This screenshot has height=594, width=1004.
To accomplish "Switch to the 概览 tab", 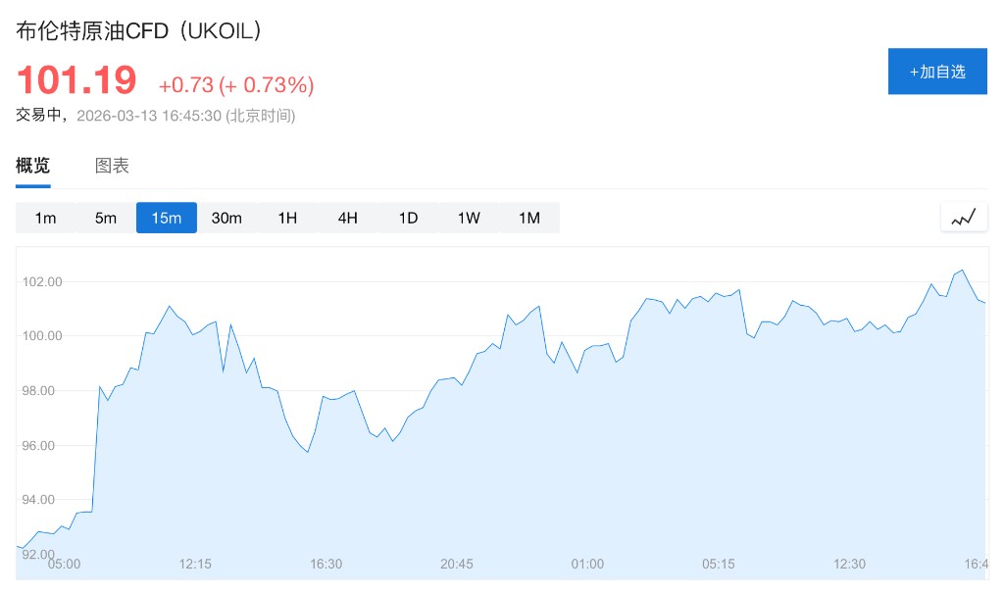I will (x=32, y=166).
